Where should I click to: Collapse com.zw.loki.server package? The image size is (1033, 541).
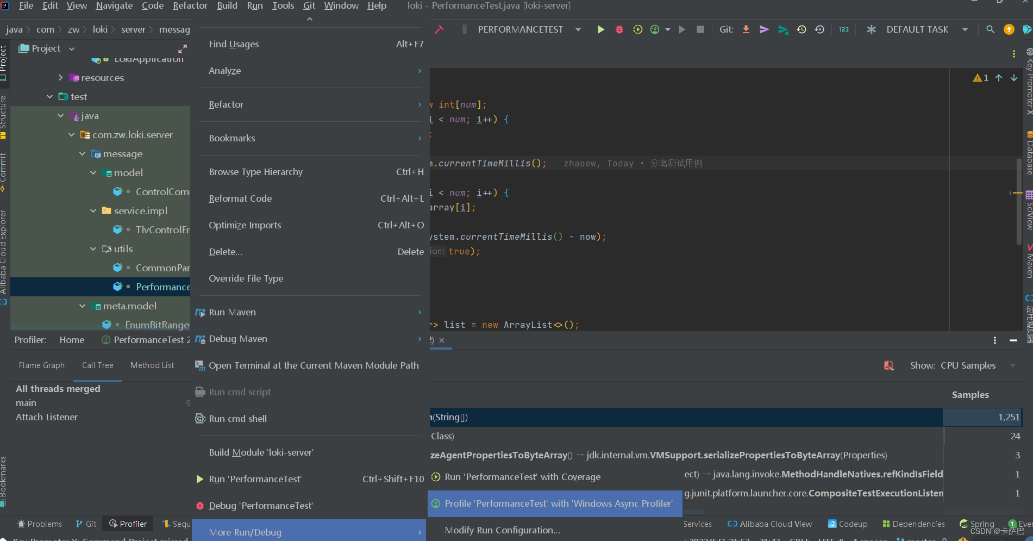point(71,135)
